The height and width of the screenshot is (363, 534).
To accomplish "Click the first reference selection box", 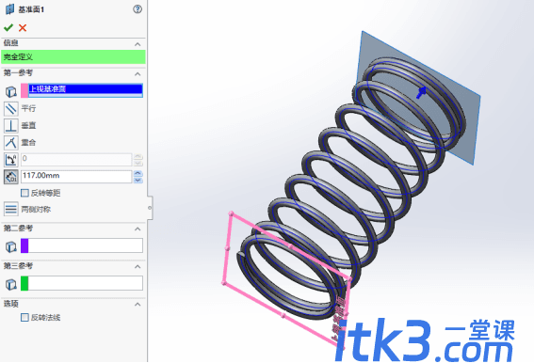I will tap(86, 90).
